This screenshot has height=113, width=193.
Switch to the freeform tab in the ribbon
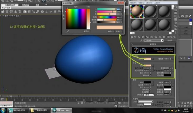click(x=25, y=5)
